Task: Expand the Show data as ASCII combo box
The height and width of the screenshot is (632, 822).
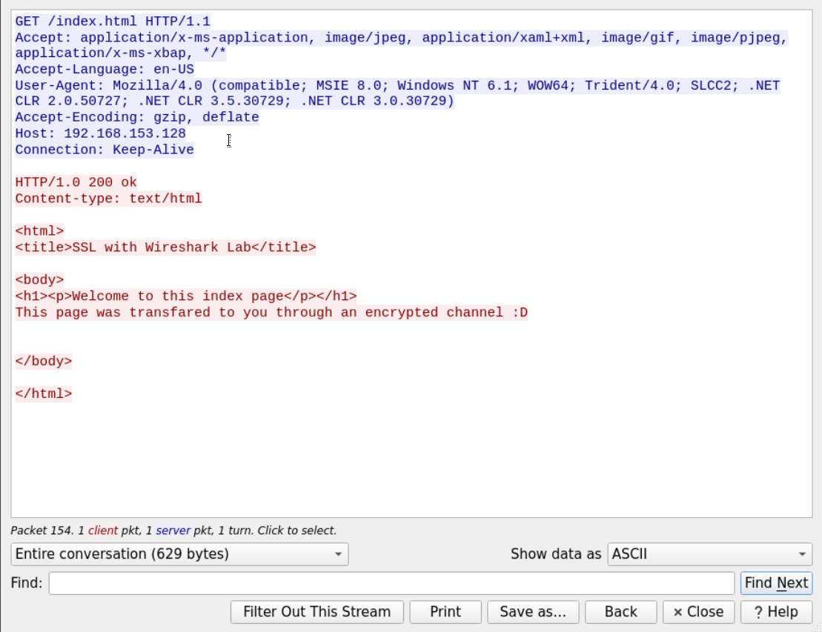Action: tap(709, 554)
